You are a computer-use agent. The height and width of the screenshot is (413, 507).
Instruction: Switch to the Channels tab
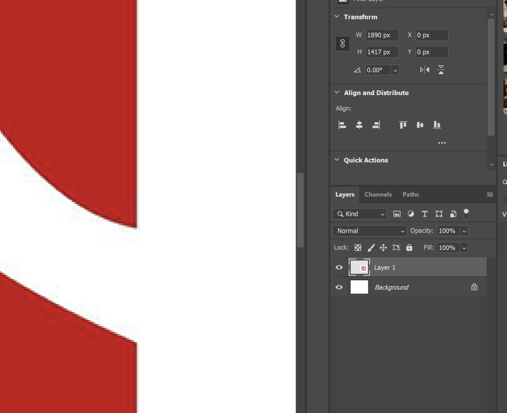(x=378, y=195)
